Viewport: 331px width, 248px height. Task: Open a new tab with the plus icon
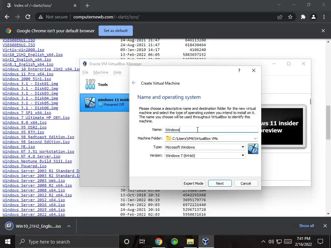(87, 5)
